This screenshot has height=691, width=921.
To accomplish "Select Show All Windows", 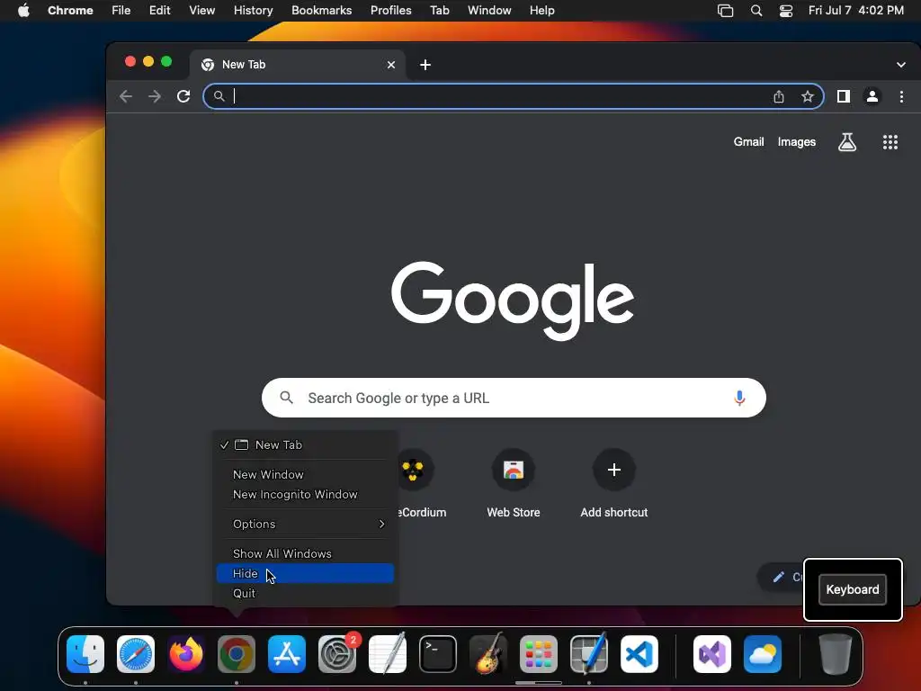I will tap(305, 553).
